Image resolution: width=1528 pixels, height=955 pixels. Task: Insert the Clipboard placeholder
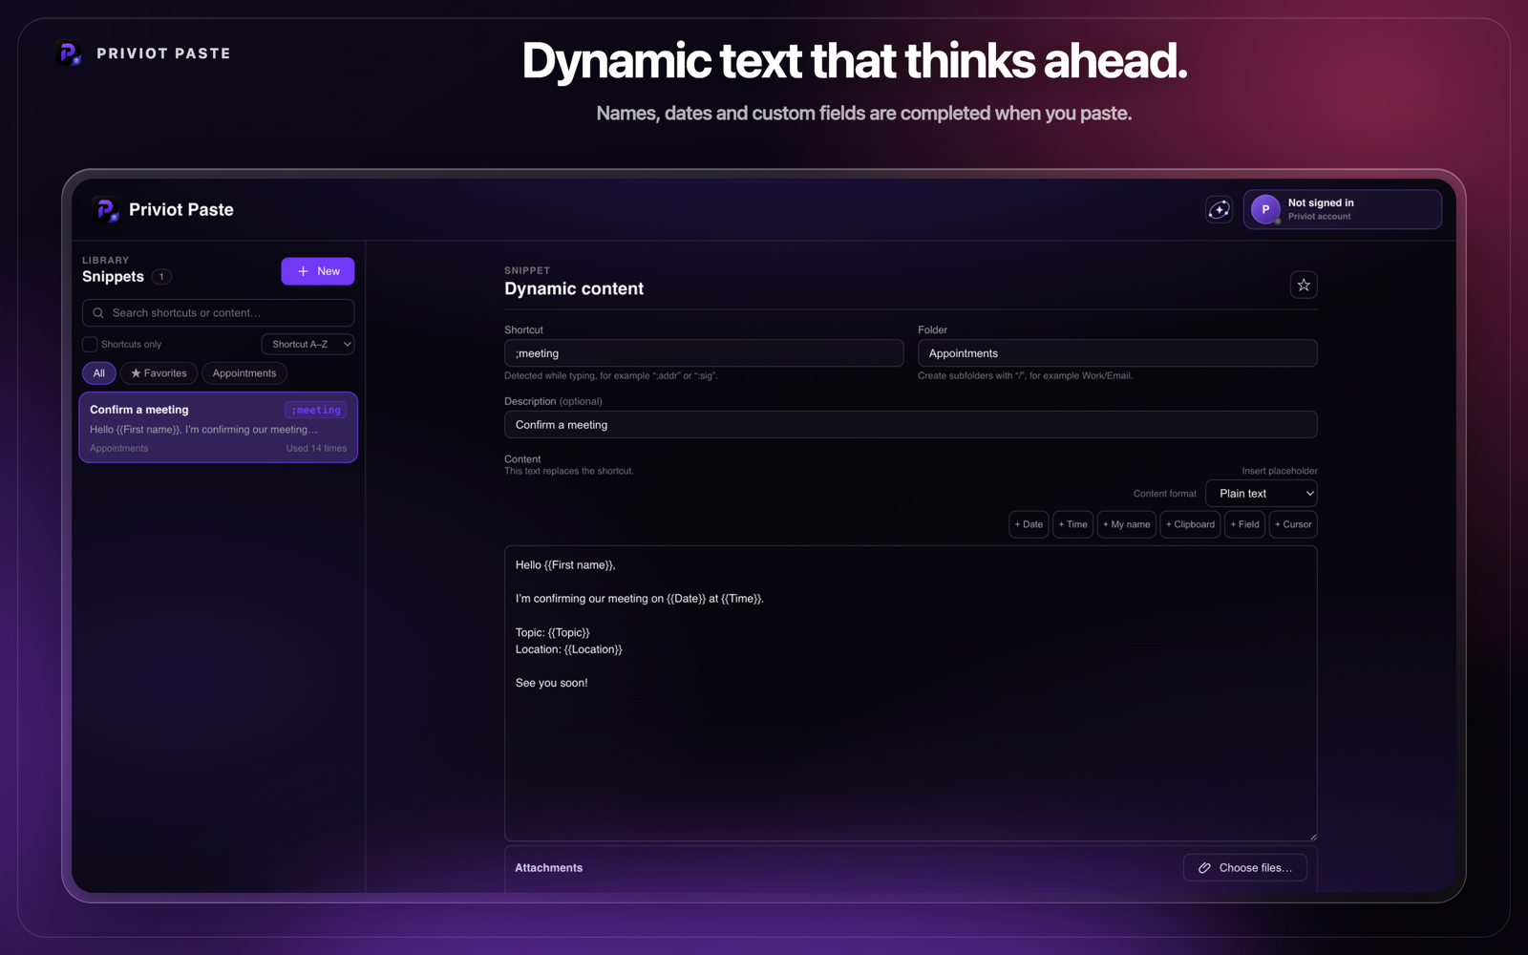[x=1190, y=524]
